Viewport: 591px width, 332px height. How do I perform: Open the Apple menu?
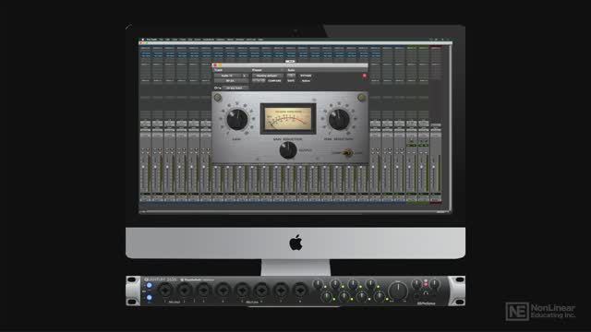point(143,40)
